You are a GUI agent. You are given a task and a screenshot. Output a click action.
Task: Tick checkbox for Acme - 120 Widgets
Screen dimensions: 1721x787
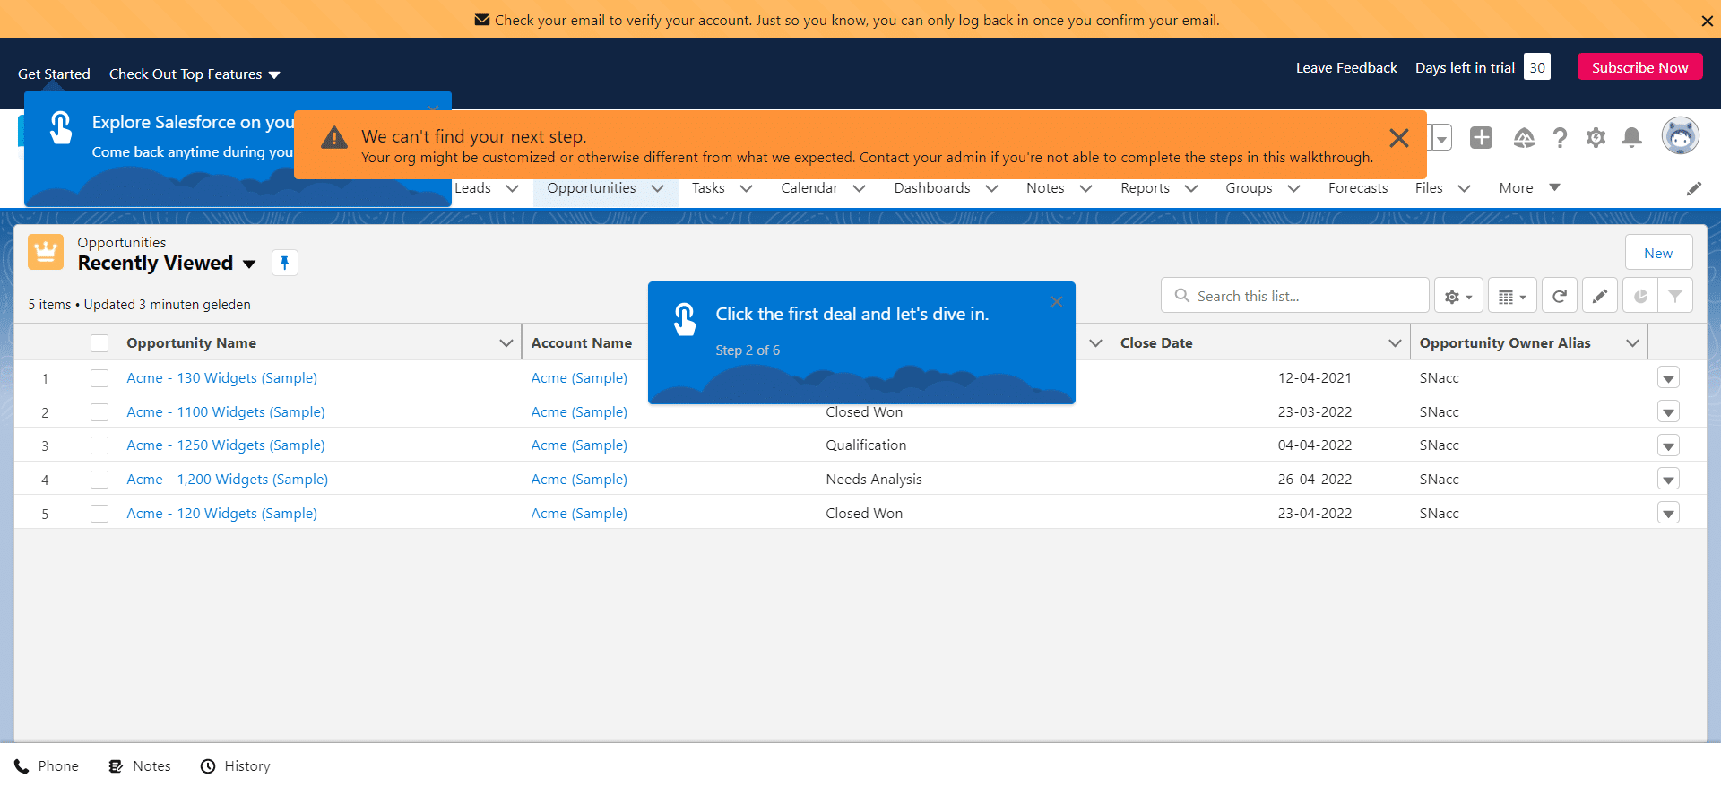[99, 514]
